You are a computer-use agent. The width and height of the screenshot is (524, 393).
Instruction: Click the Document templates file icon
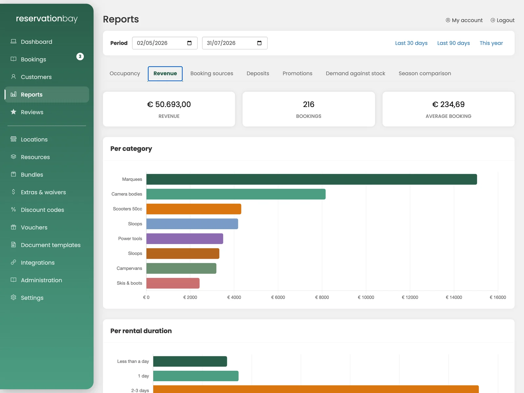click(13, 245)
